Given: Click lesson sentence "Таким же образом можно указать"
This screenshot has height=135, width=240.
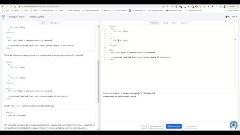Looking at the screenshot, I should click(43, 55).
